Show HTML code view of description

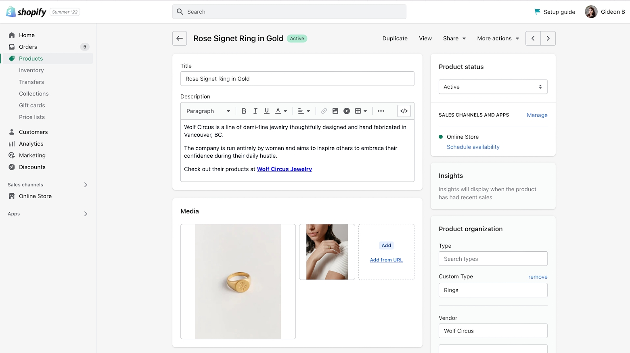click(x=404, y=111)
